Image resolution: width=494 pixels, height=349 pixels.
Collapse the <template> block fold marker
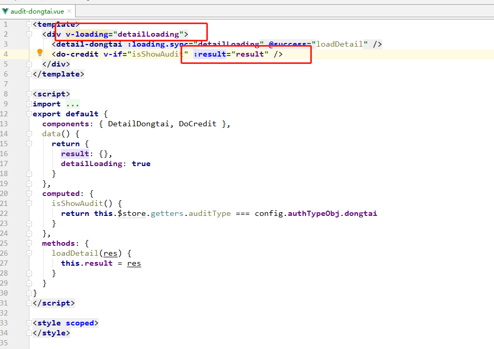(29, 24)
